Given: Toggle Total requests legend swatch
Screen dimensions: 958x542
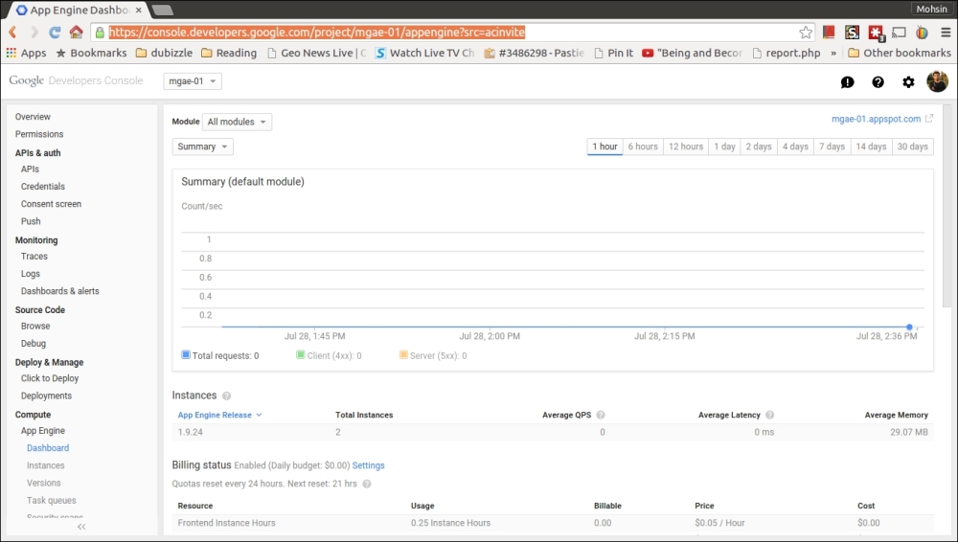Looking at the screenshot, I should 186,355.
